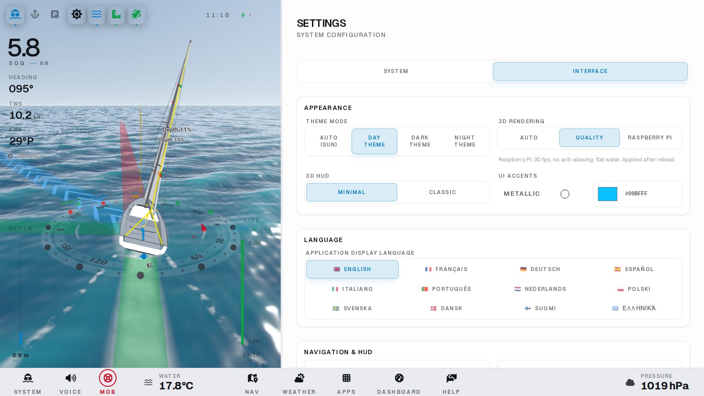Choose Classic 3D HUD style
The width and height of the screenshot is (704, 396).
tap(443, 192)
